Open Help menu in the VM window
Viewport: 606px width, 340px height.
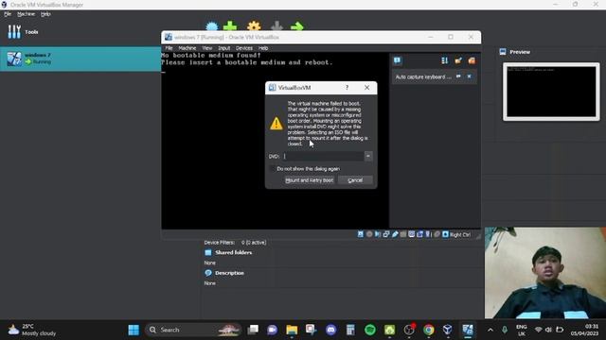263,48
